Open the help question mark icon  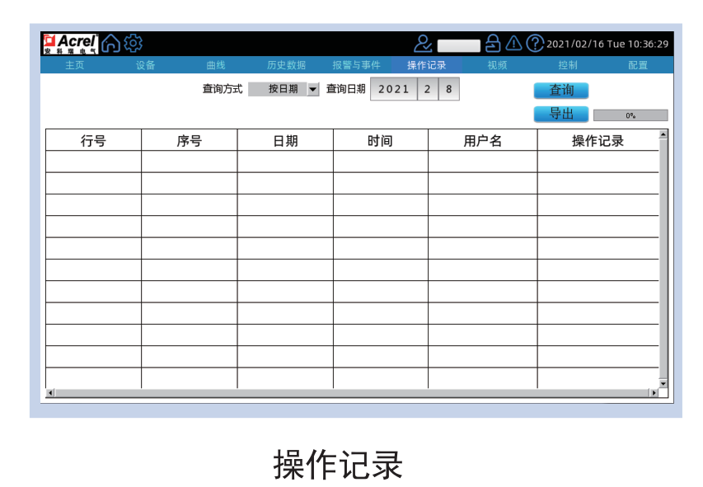pyautogui.click(x=535, y=44)
